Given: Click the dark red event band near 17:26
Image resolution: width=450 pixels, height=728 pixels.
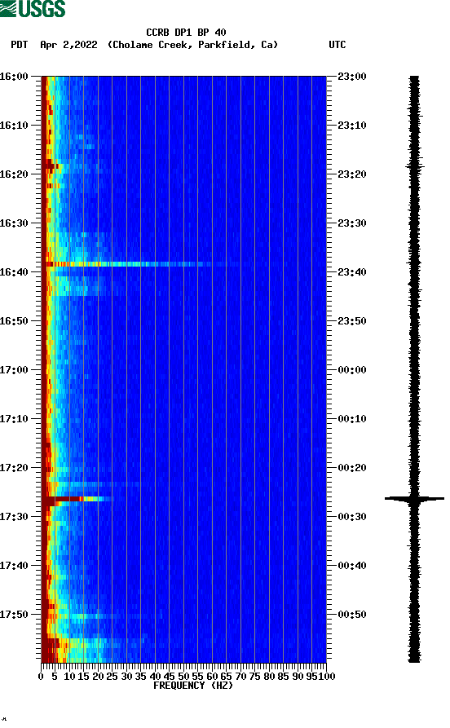Looking at the screenshot, I should [x=77, y=499].
